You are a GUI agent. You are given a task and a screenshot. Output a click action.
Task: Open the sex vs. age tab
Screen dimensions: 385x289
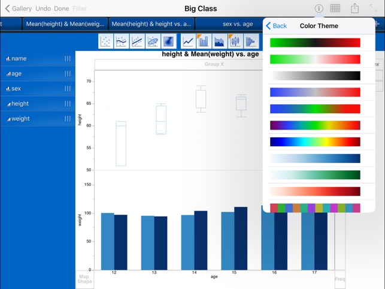(238, 24)
